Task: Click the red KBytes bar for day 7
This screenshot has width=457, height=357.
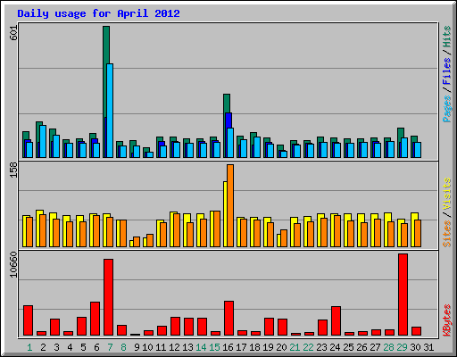Action: pyautogui.click(x=108, y=297)
